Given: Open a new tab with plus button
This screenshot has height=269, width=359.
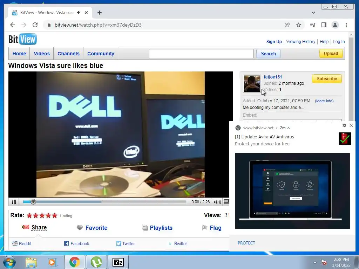Looking at the screenshot, I should 99,13.
